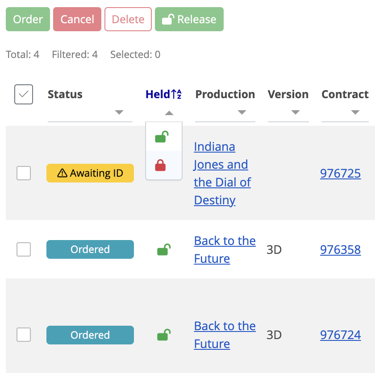Click the Cancel button
Screen dimensions: 375x373
pos(77,19)
